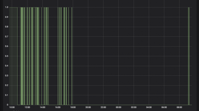Click the 0 y-axis label
The width and height of the screenshot is (199, 111).
pos(7,105)
